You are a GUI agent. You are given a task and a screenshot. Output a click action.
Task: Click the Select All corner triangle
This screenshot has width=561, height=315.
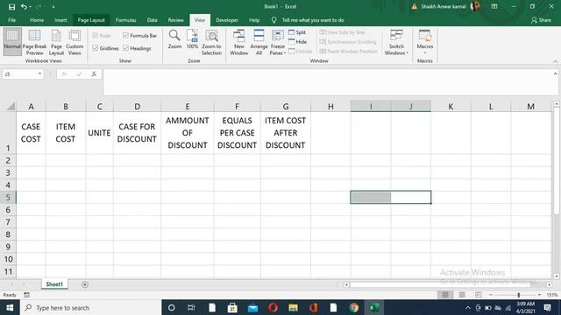tap(11, 106)
